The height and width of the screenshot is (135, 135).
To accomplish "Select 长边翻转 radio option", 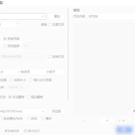I will (10, 97).
